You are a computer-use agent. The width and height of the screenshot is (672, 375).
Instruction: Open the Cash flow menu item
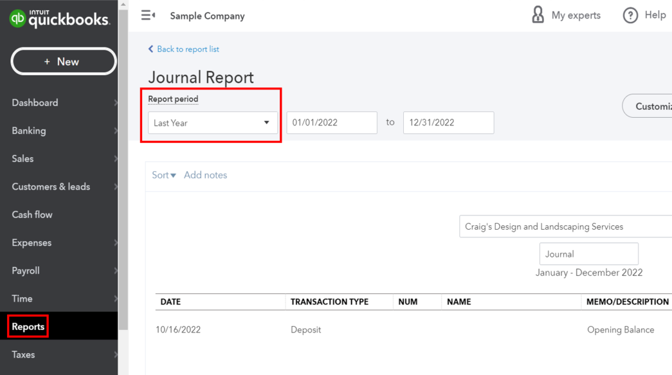tap(32, 215)
